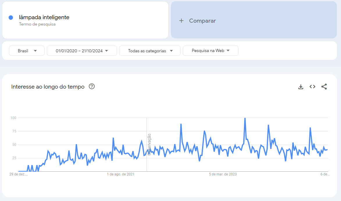Image resolution: width=341 pixels, height=201 pixels.
Task: Click the highest peak at 100 on the chart
Action: pos(245,118)
